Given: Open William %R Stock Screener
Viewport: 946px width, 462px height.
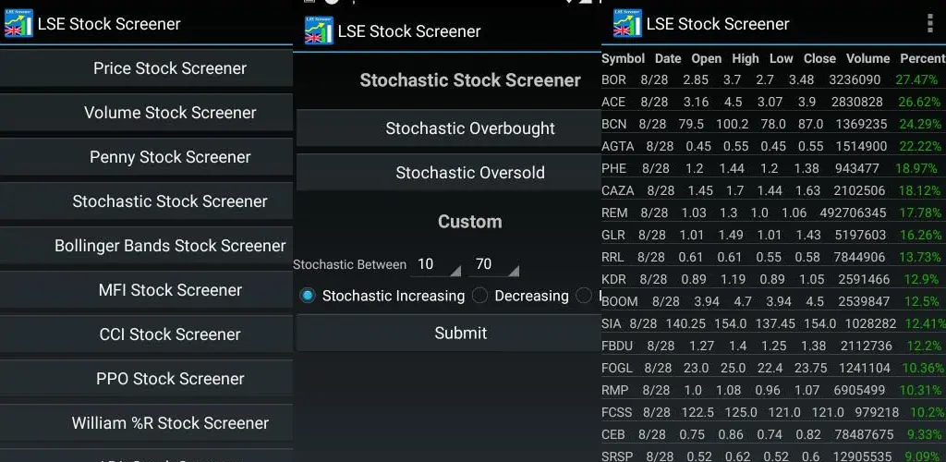Looking at the screenshot, I should tap(146, 423).
